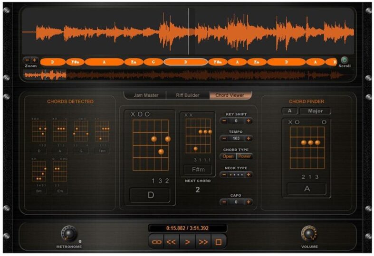
Task: Open the root note A dropdown in Chord Finder
Action: click(x=289, y=111)
